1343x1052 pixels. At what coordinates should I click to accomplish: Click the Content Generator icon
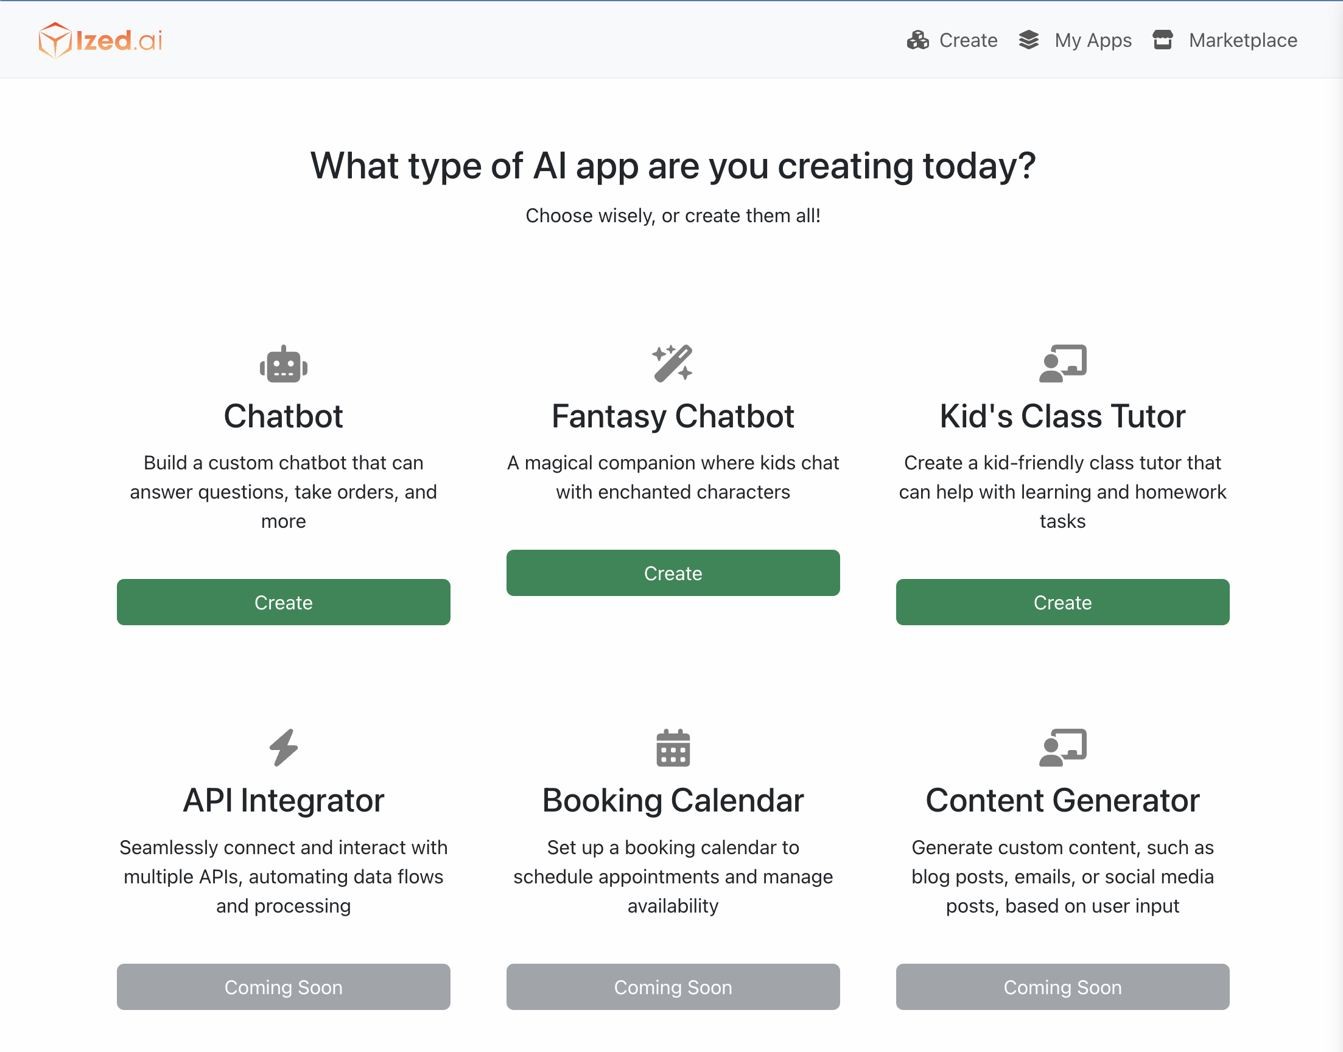(x=1062, y=748)
